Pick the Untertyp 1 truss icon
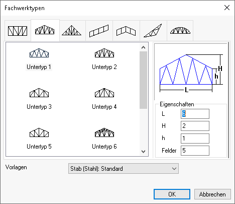235x204 pixels. (39, 53)
